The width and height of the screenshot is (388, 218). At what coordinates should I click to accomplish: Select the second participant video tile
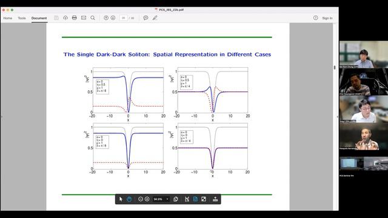(x=364, y=82)
